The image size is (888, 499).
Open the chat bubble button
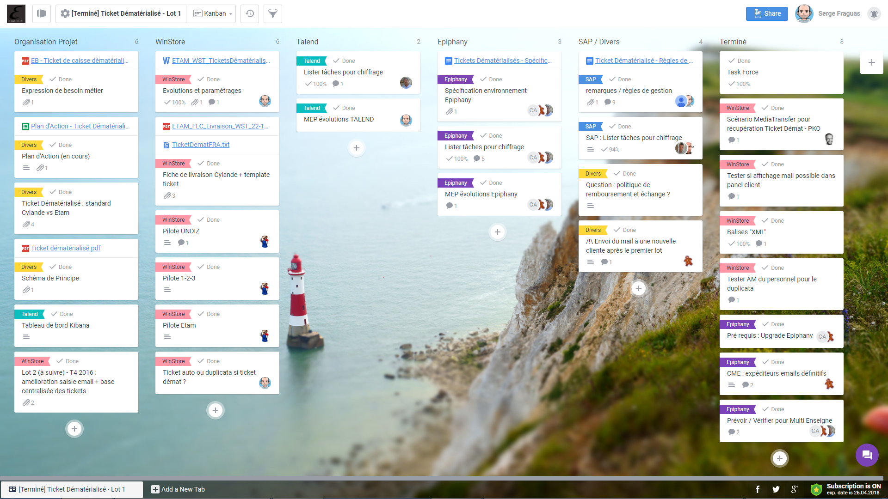click(x=867, y=455)
